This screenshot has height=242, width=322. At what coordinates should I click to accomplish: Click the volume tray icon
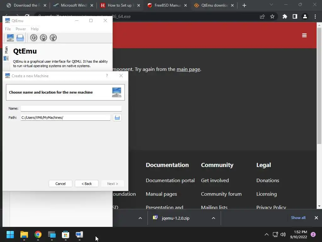(283, 234)
